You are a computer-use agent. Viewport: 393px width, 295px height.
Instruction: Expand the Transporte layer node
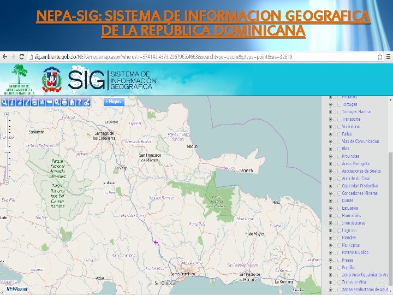330,120
